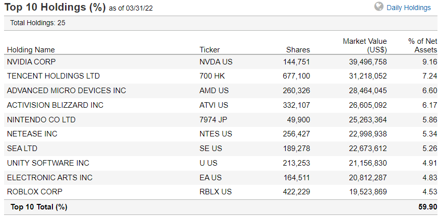The image size is (443, 218).
Task: Click the Holding Name column header
Action: (x=31, y=50)
